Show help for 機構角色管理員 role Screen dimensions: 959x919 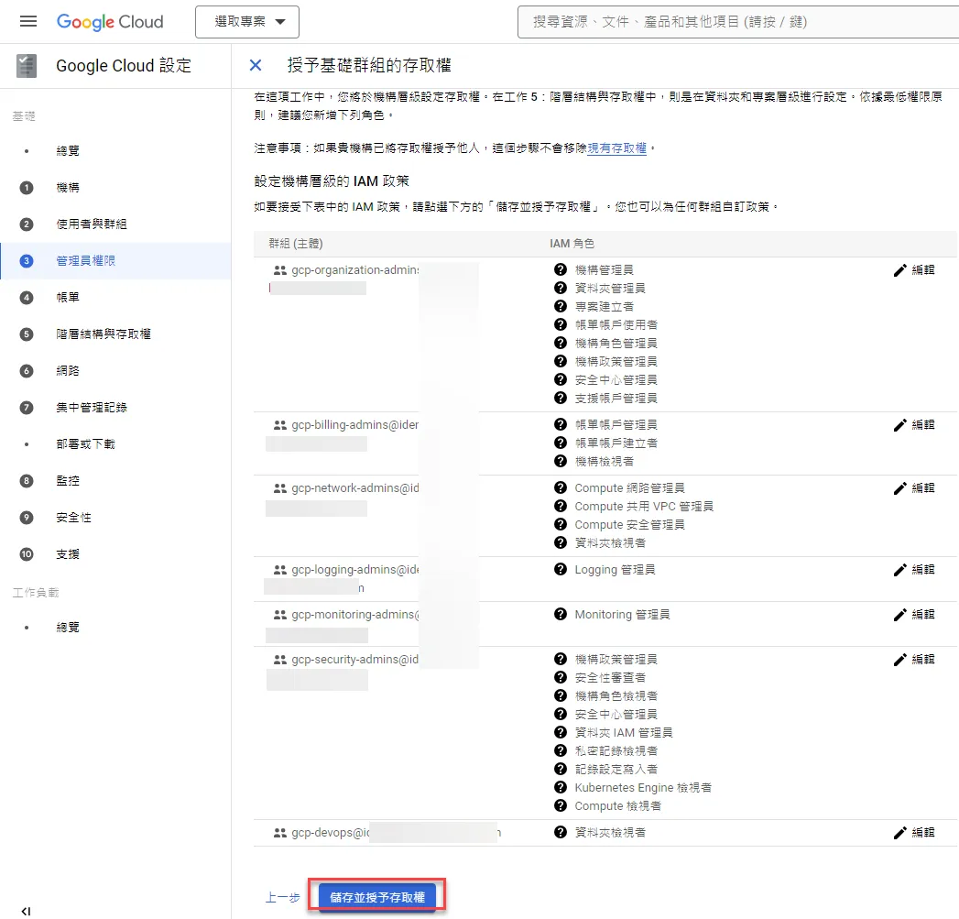(561, 343)
